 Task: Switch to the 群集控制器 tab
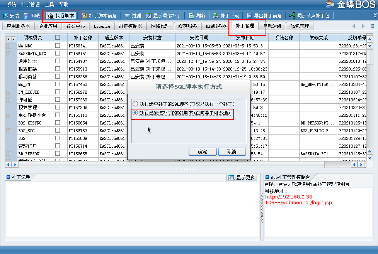pos(130,26)
